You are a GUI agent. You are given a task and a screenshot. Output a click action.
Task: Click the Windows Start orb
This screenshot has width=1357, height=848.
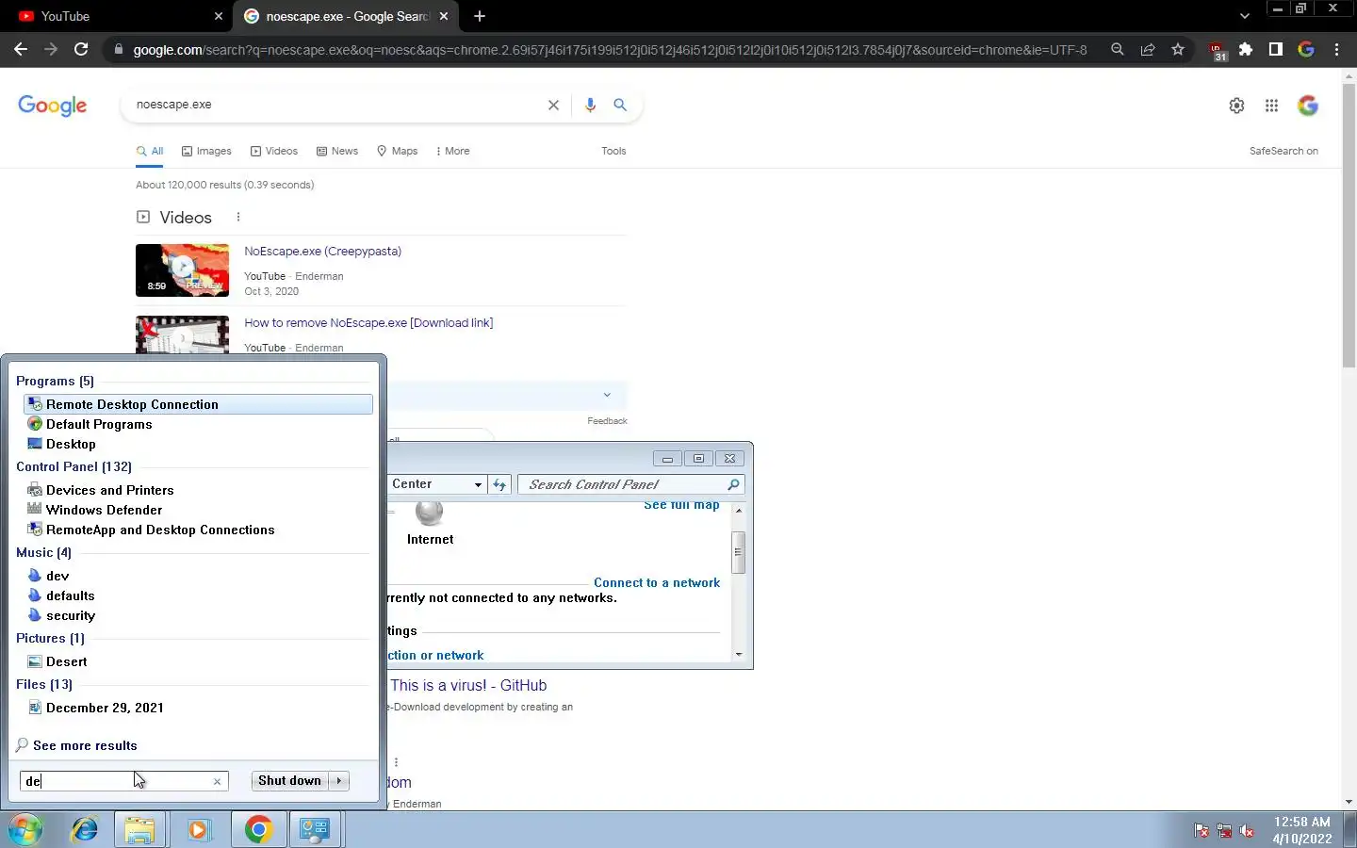click(x=25, y=829)
